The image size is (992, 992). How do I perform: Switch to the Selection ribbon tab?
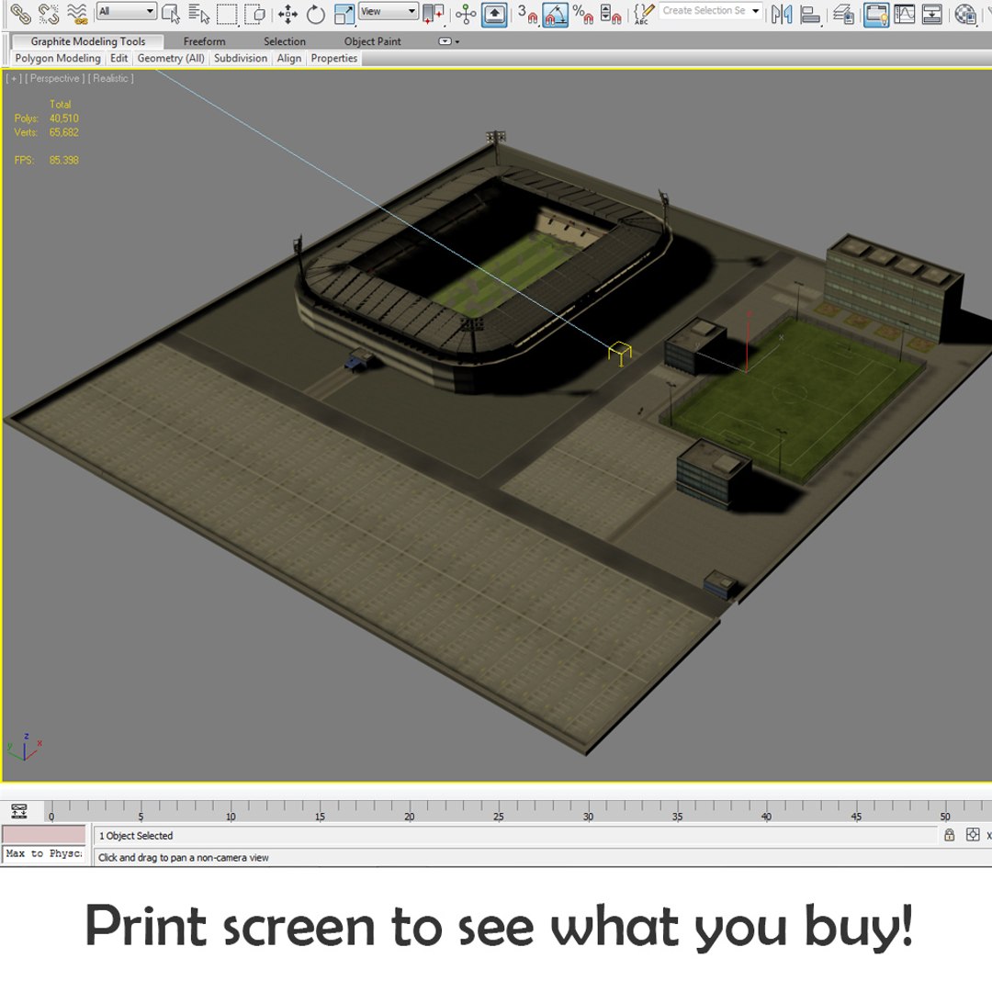coord(285,41)
